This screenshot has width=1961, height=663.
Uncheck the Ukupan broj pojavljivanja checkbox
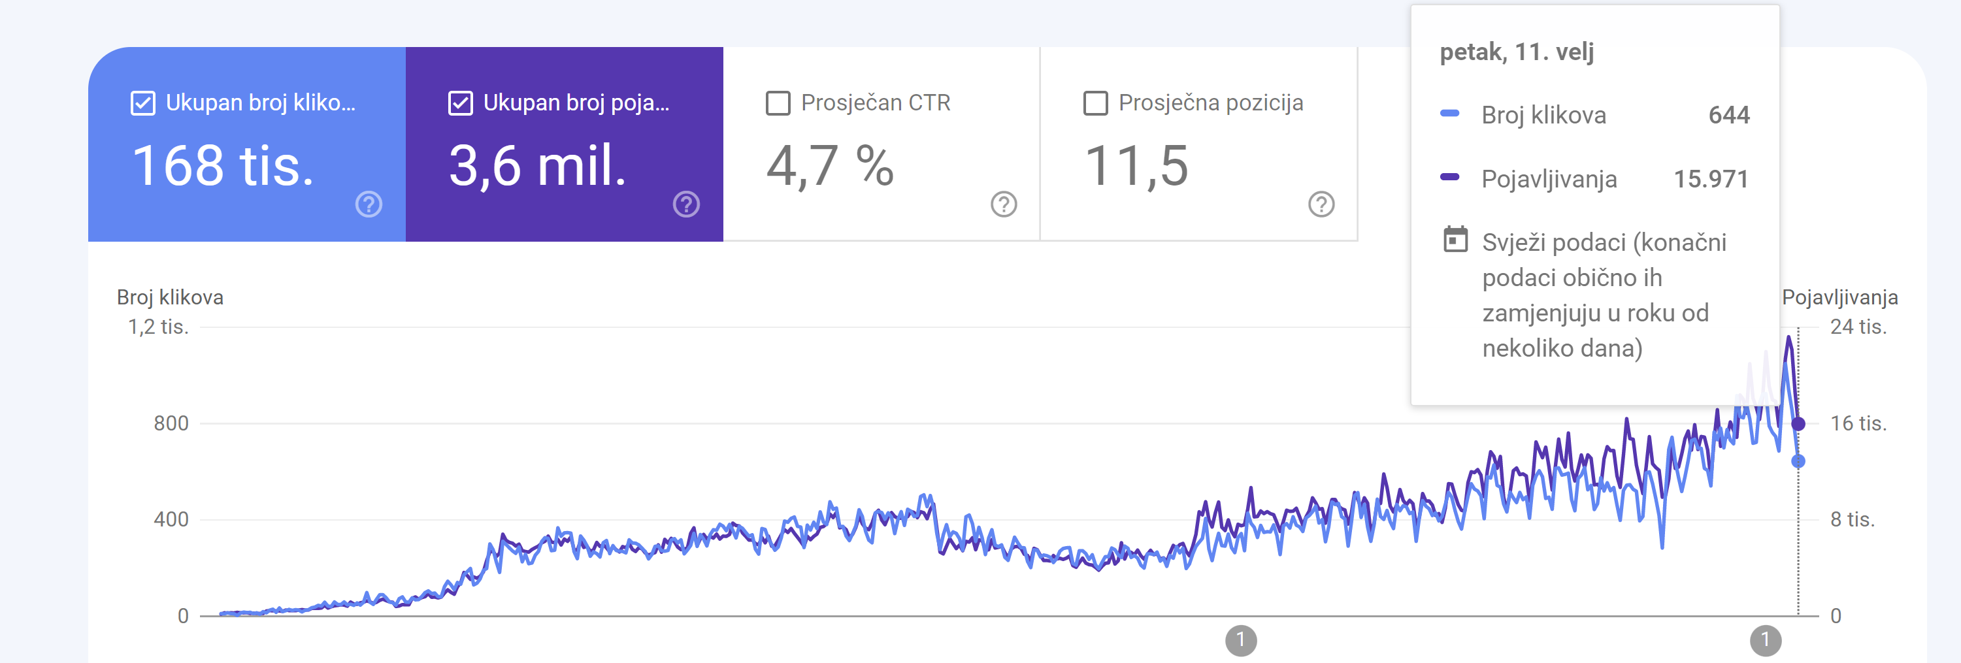[461, 103]
